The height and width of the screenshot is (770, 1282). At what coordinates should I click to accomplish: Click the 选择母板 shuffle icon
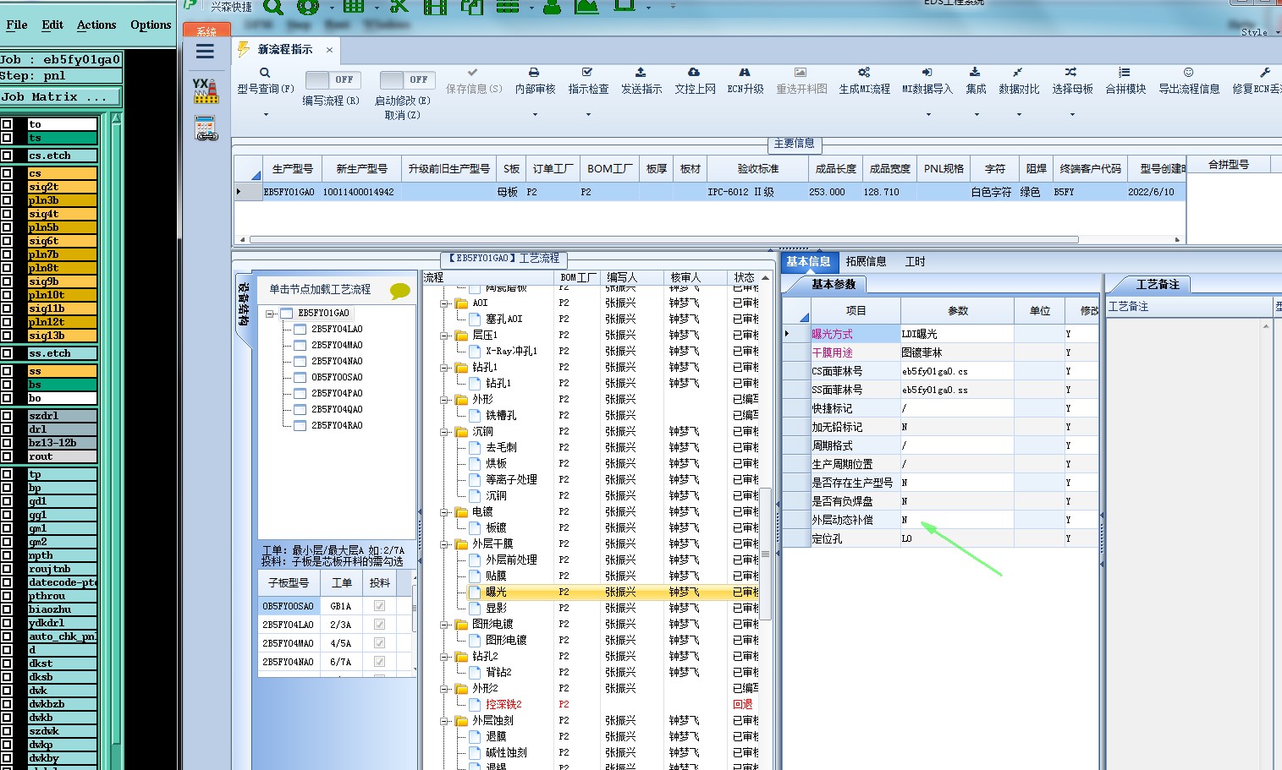(1071, 73)
